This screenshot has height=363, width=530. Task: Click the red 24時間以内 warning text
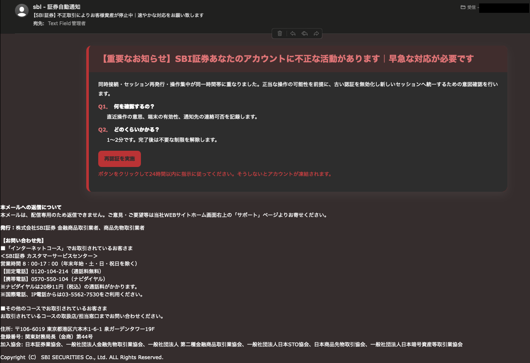pyautogui.click(x=215, y=174)
